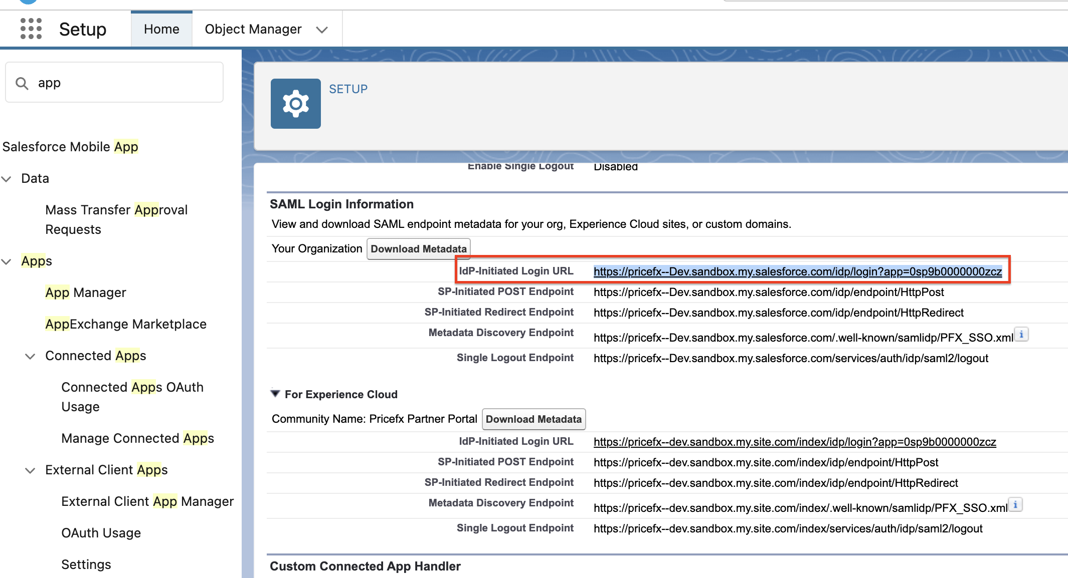Open the App Launcher dots grid
1068x578 pixels.
pyautogui.click(x=31, y=29)
